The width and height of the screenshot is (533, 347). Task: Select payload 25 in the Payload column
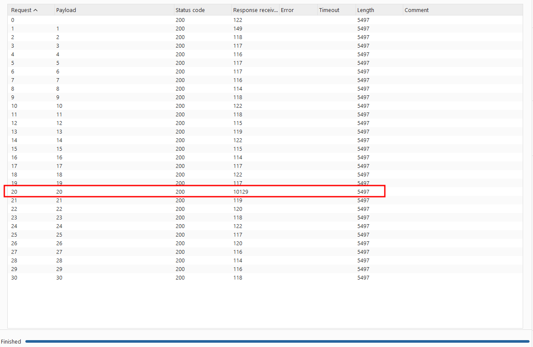59,234
